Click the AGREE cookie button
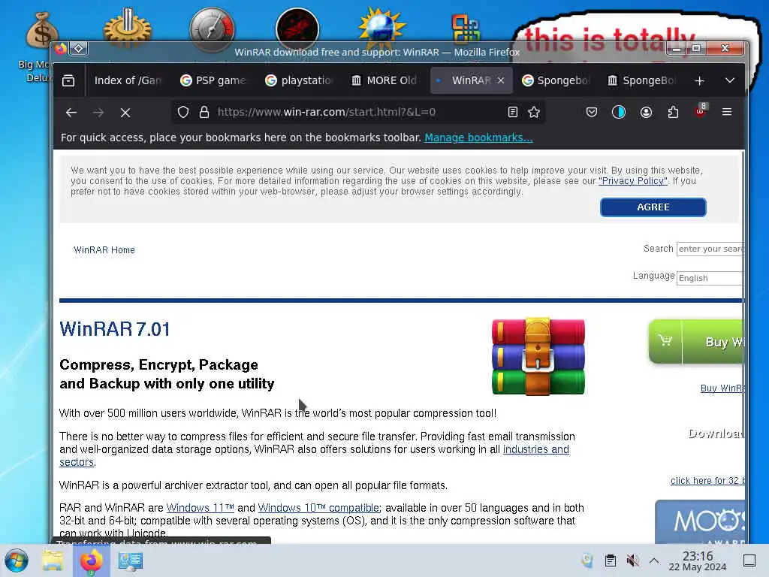The width and height of the screenshot is (769, 577). pyautogui.click(x=653, y=207)
